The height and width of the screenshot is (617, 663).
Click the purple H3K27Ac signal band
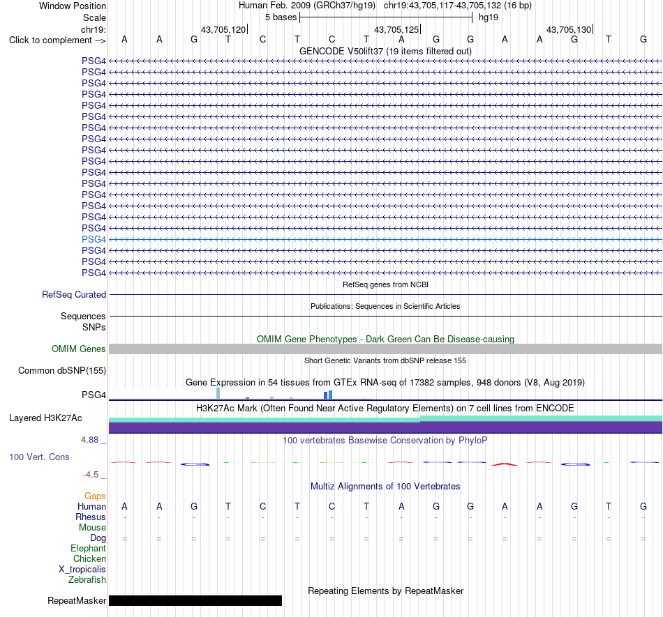[385, 427]
